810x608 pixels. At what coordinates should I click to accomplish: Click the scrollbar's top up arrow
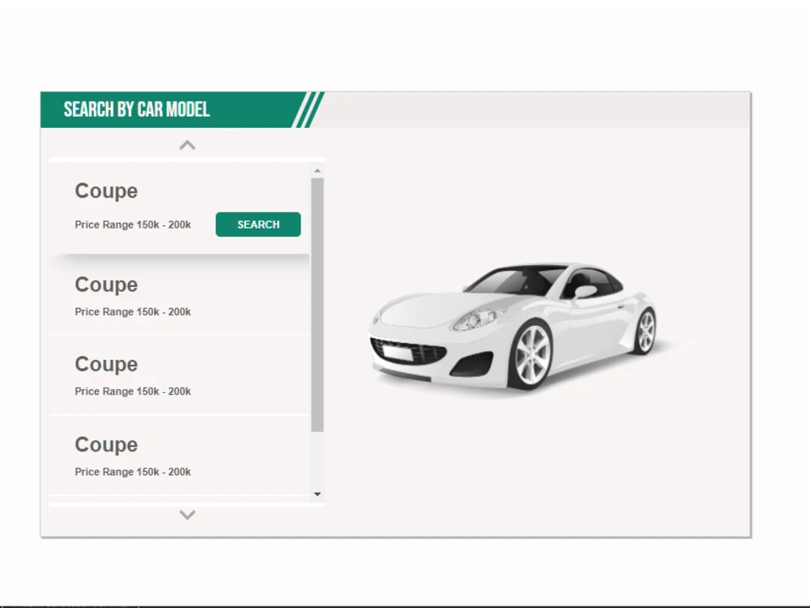point(318,170)
